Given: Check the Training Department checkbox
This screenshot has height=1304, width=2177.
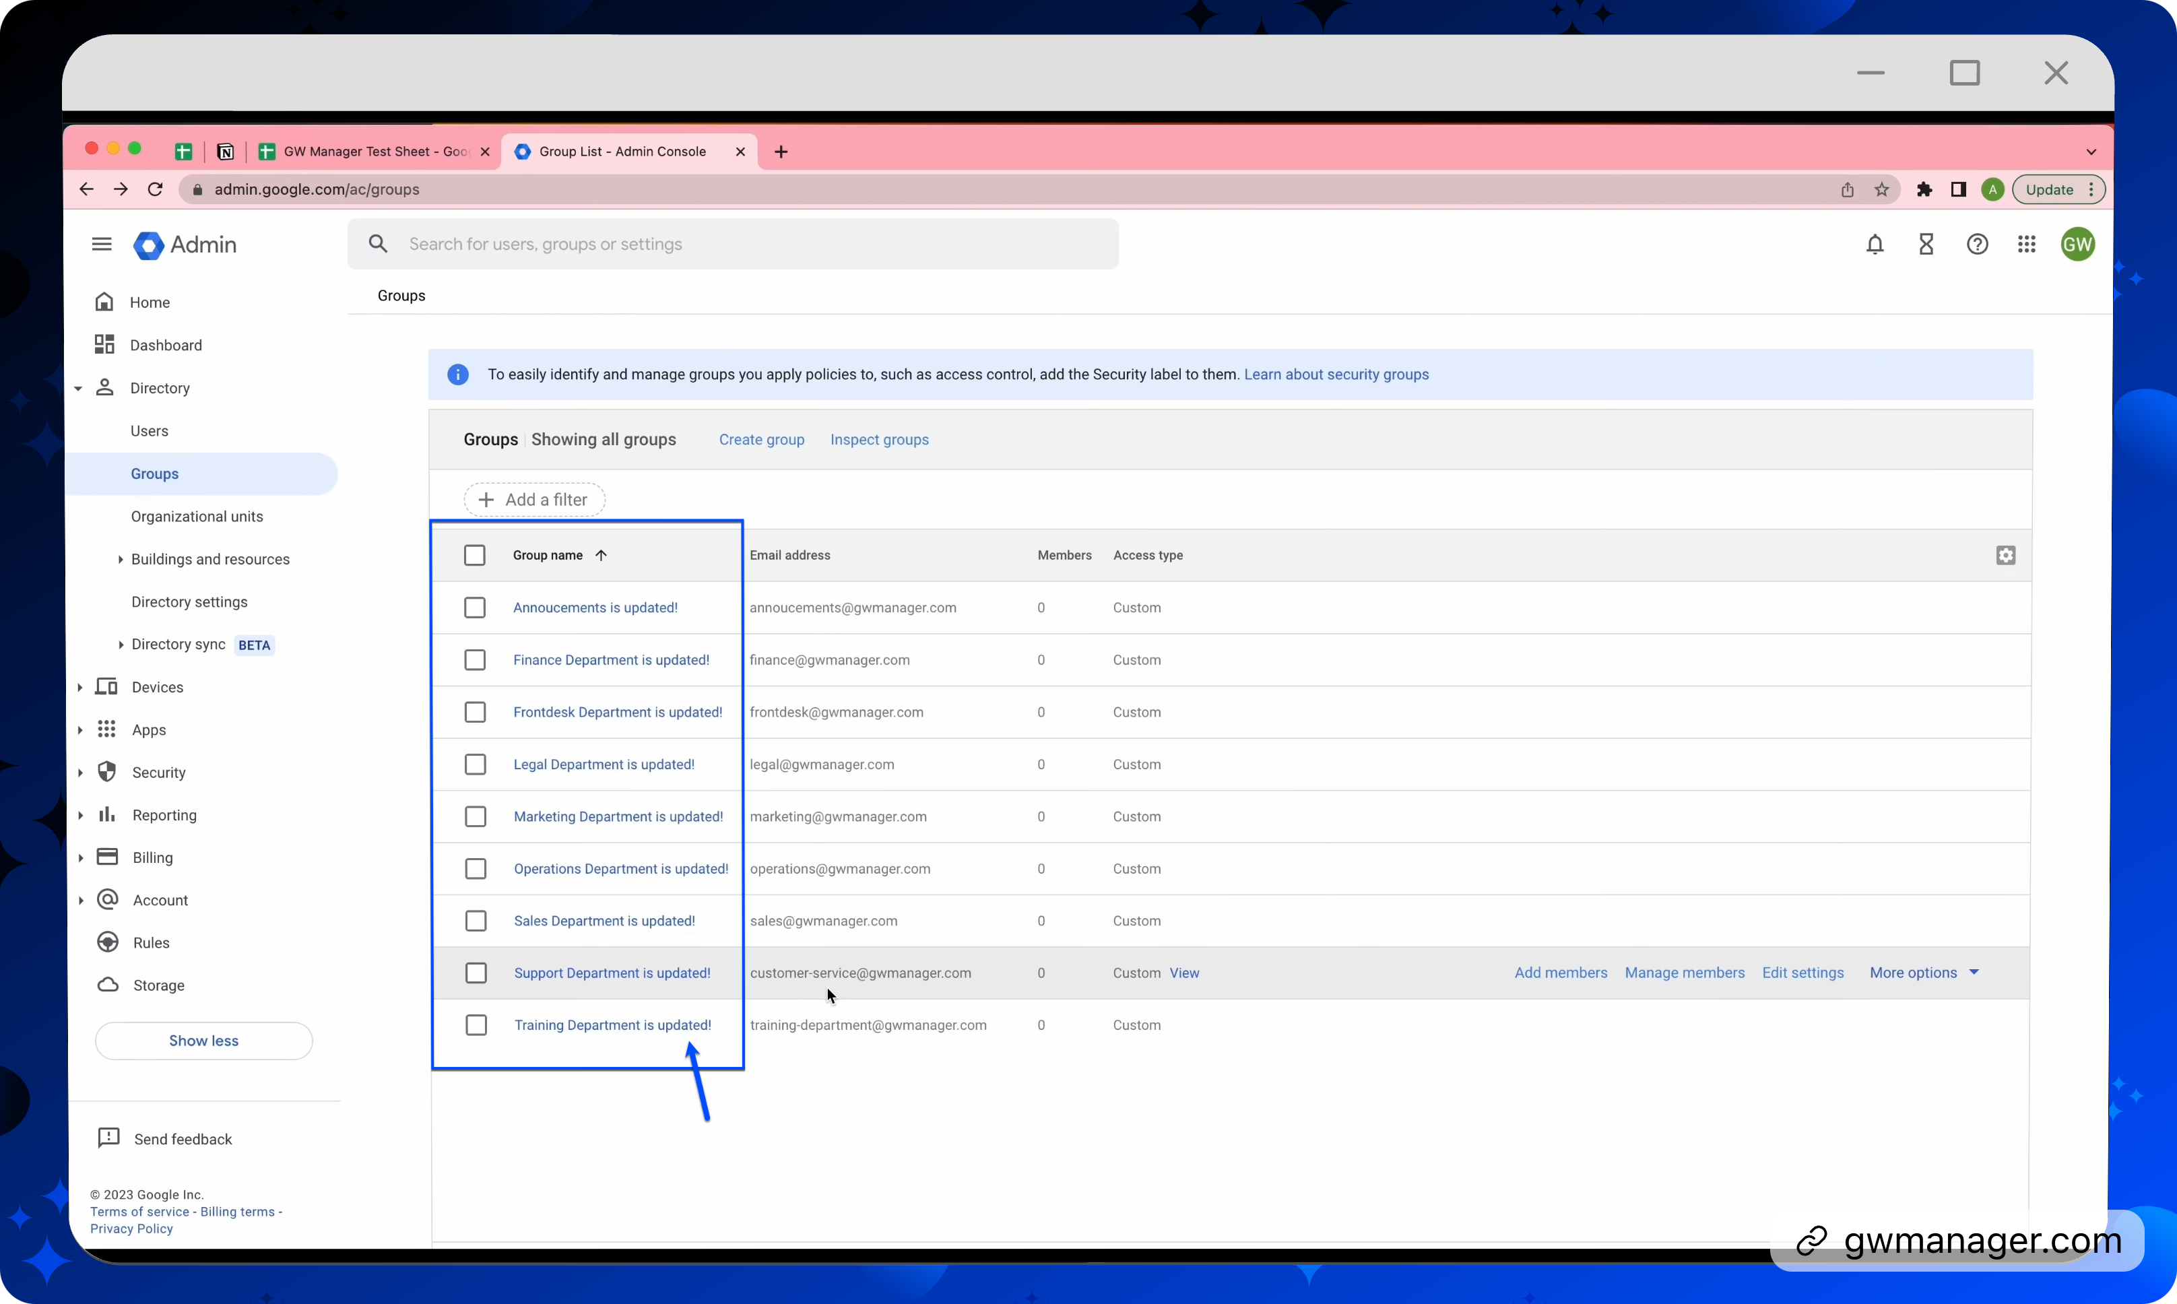Looking at the screenshot, I should [x=476, y=1024].
